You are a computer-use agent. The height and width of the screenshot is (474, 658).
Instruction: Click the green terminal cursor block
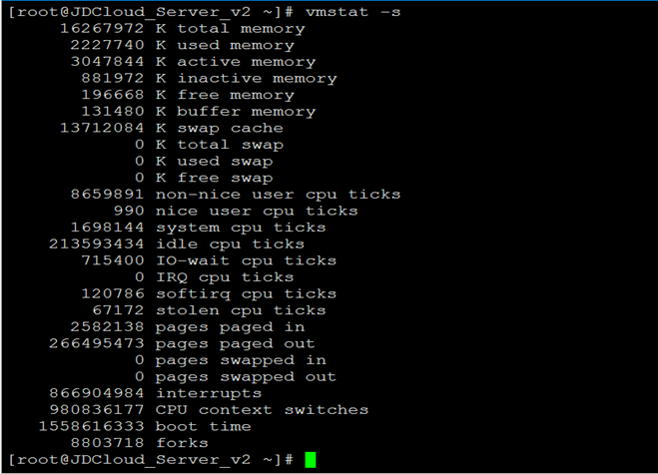point(311,459)
